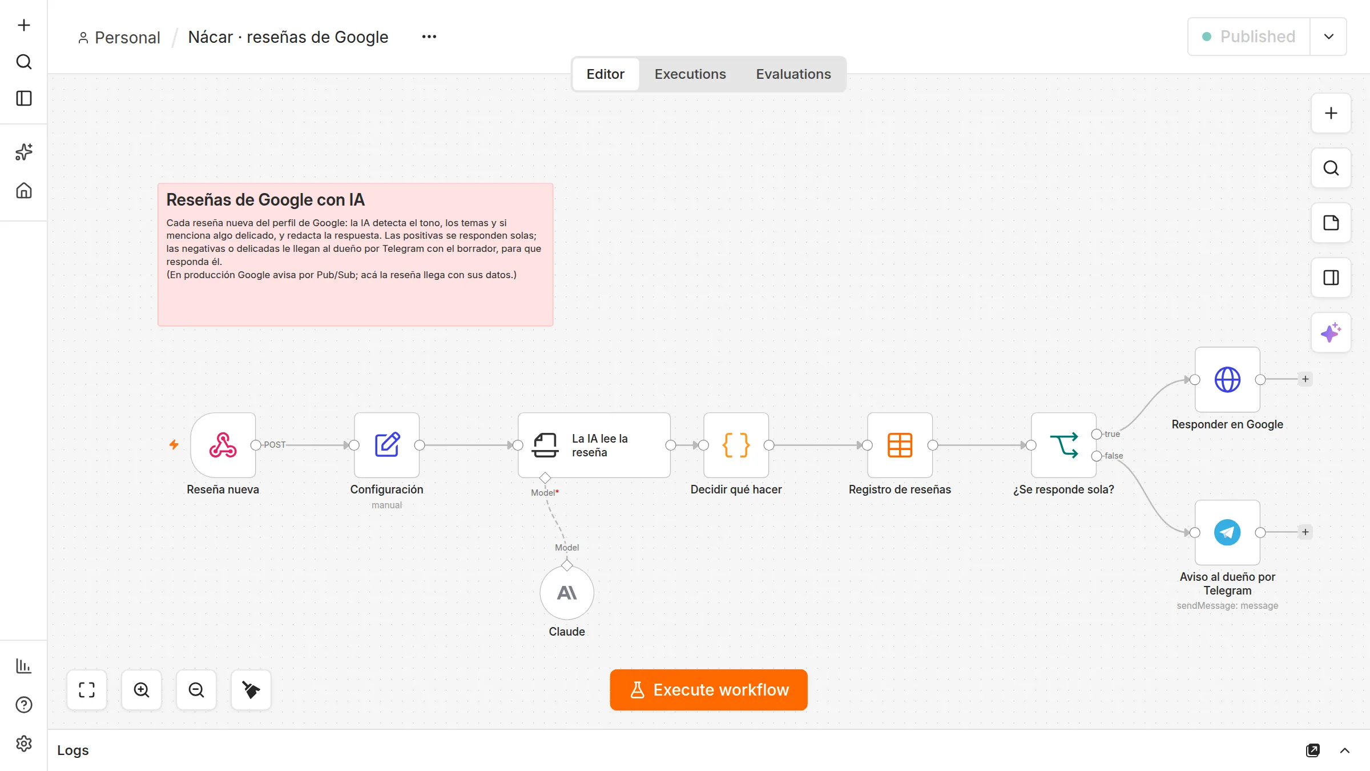Viewport: 1370px width, 771px height.
Task: Go to home overview in sidebar
Action: click(24, 190)
